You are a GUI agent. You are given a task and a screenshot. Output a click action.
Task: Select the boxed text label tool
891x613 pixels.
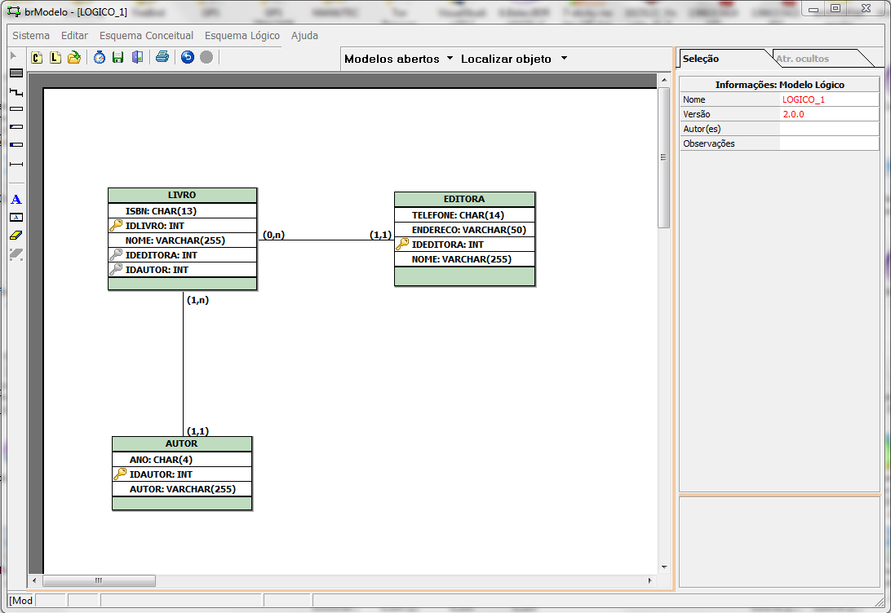(16, 218)
